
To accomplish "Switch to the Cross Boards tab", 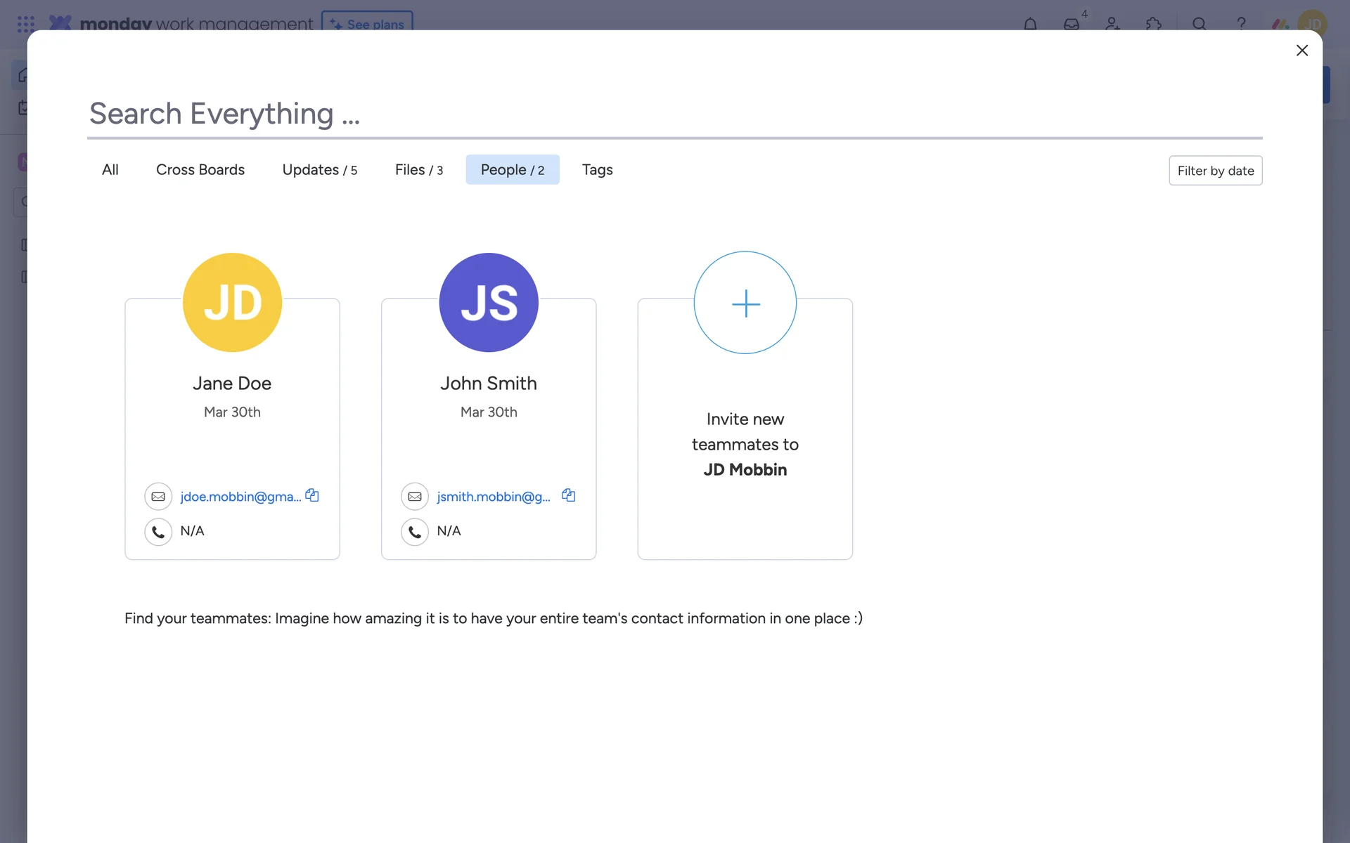I will [200, 170].
